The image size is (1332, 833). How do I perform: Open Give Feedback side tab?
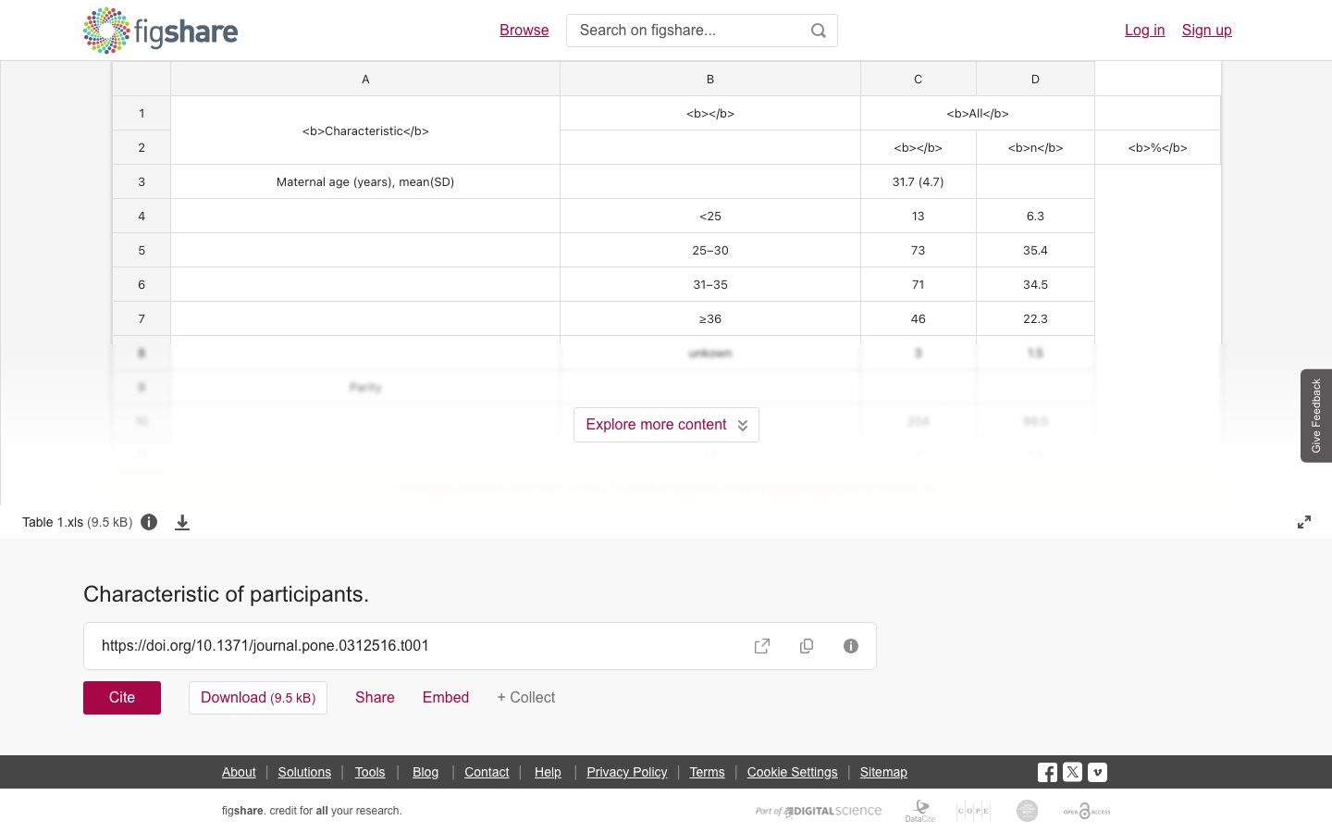[1316, 416]
